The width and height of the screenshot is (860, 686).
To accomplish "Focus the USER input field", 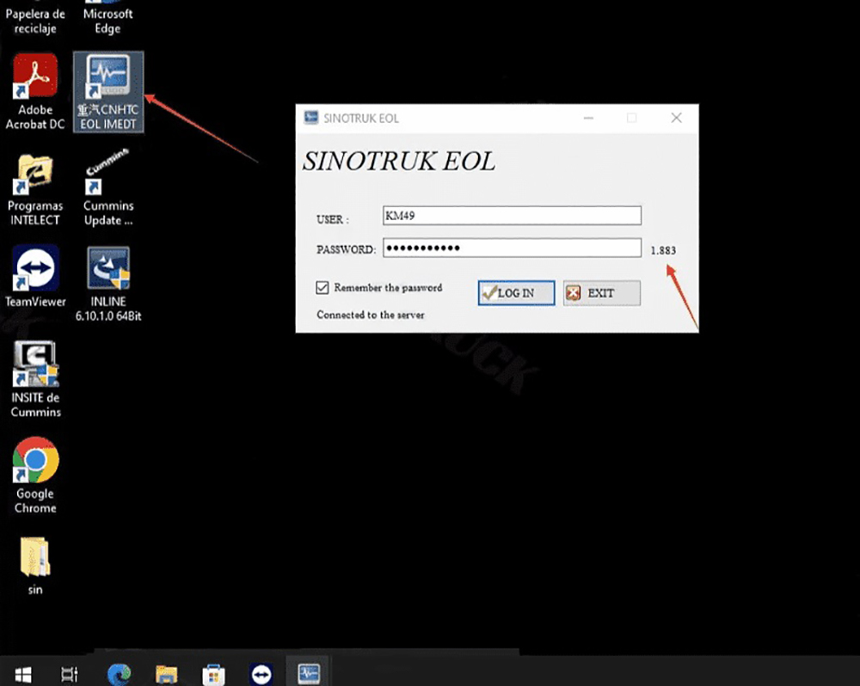I will pyautogui.click(x=512, y=216).
